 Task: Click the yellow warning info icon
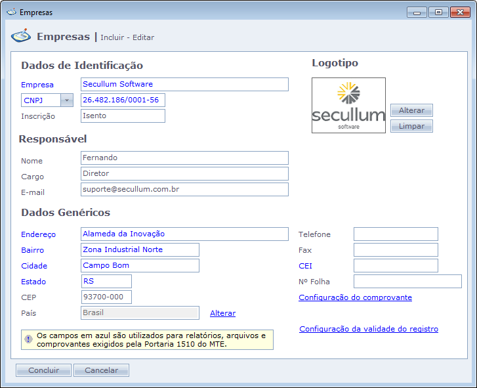coord(28,339)
